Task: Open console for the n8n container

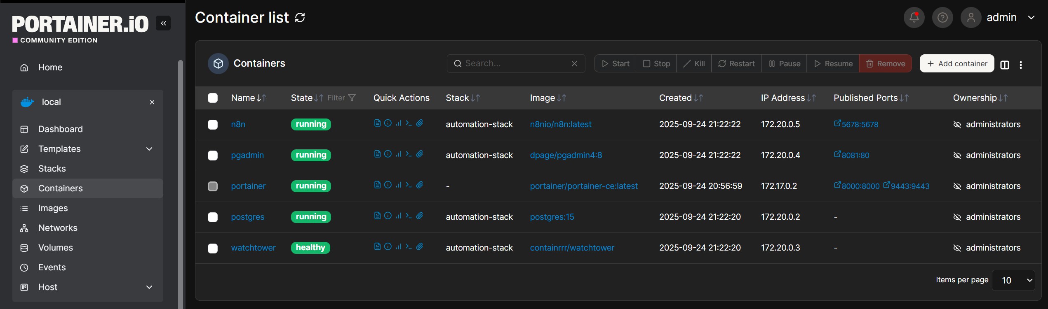Action: pos(409,123)
